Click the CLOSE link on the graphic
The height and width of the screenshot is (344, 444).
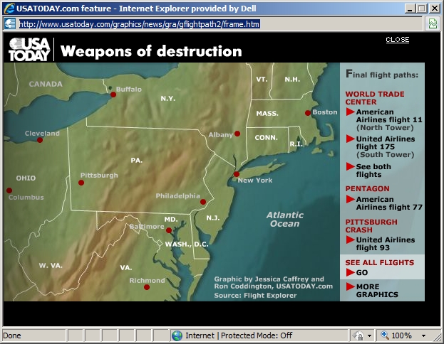(x=397, y=40)
